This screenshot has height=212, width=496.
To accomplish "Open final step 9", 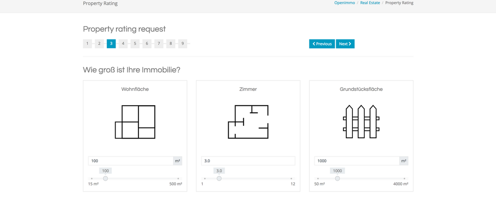I will [182, 44].
